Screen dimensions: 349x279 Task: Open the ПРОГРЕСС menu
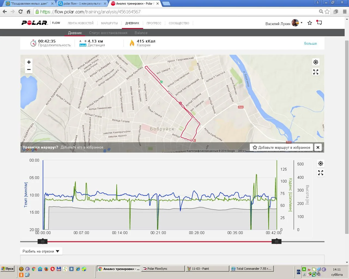pyautogui.click(x=154, y=23)
